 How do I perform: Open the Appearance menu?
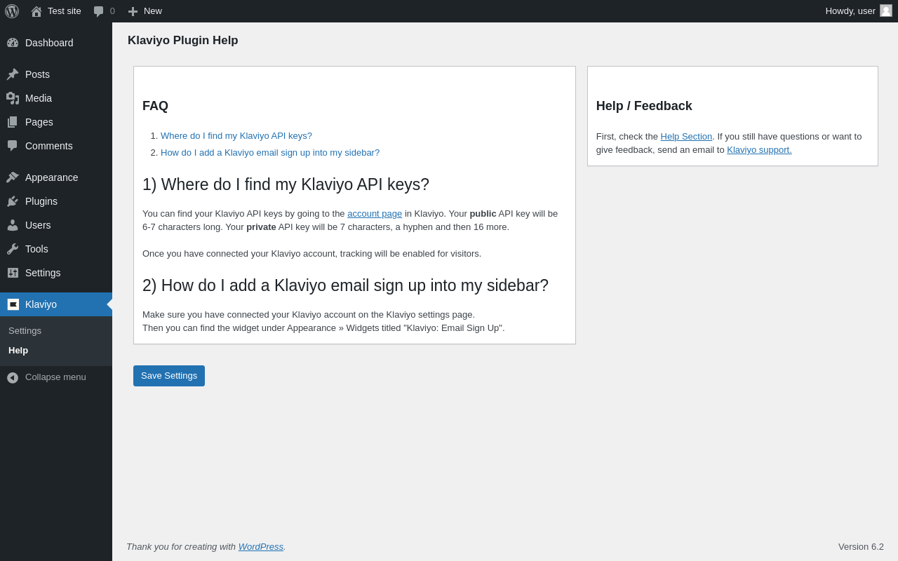[x=51, y=177]
